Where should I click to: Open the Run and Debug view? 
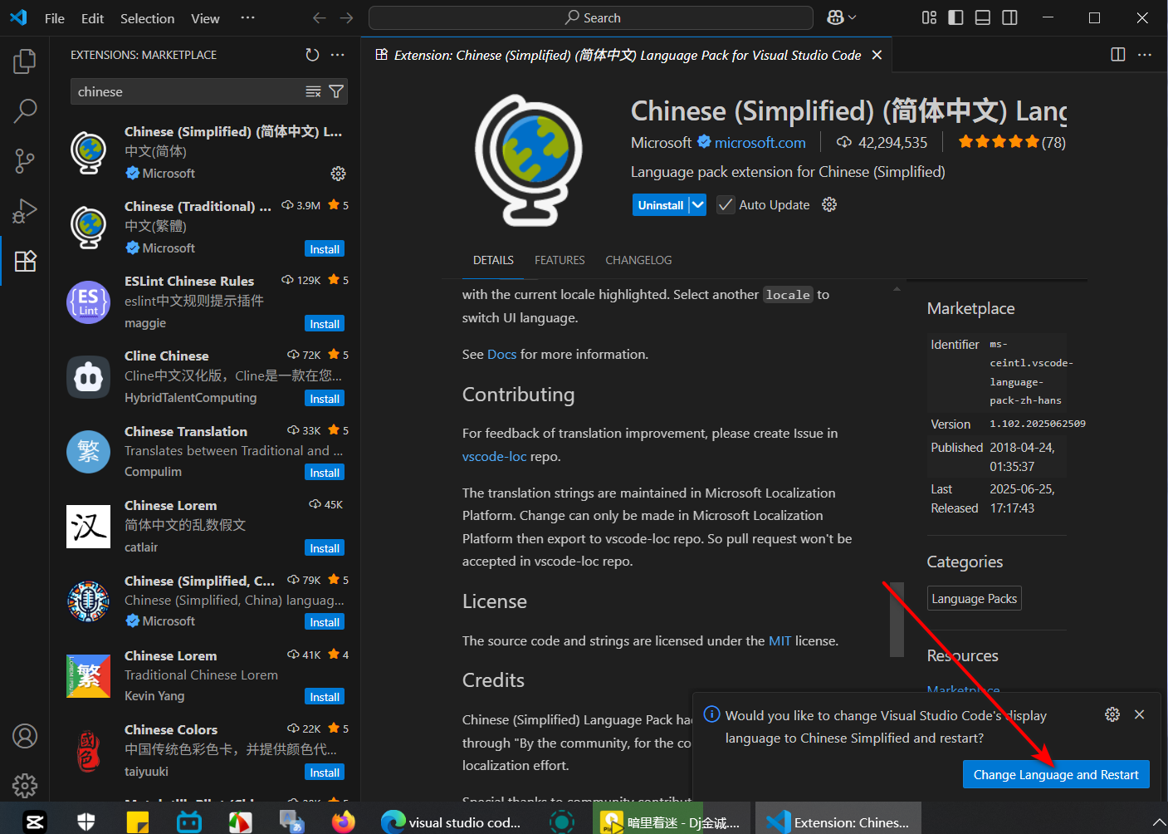pyautogui.click(x=24, y=210)
